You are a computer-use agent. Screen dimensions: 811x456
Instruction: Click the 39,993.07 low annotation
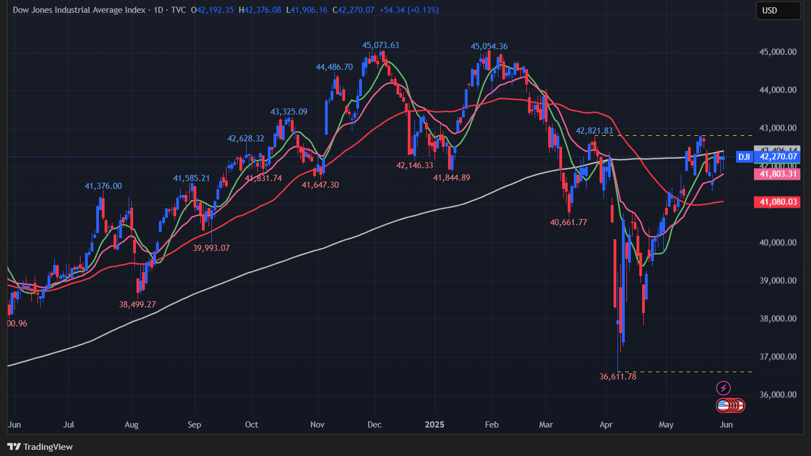[211, 248]
